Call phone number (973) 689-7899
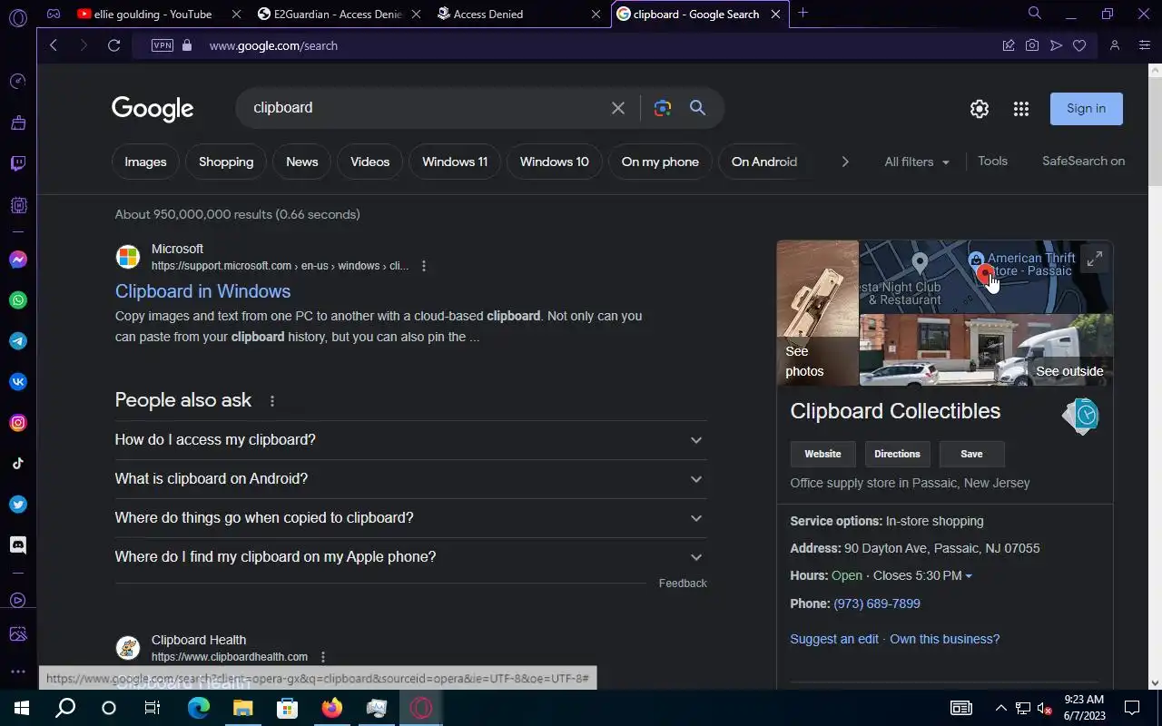Viewport: 1162px width, 726px height. pyautogui.click(x=877, y=603)
